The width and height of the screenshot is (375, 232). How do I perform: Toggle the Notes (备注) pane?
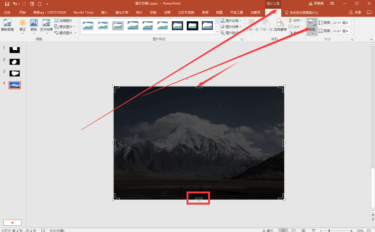pyautogui.click(x=268, y=230)
